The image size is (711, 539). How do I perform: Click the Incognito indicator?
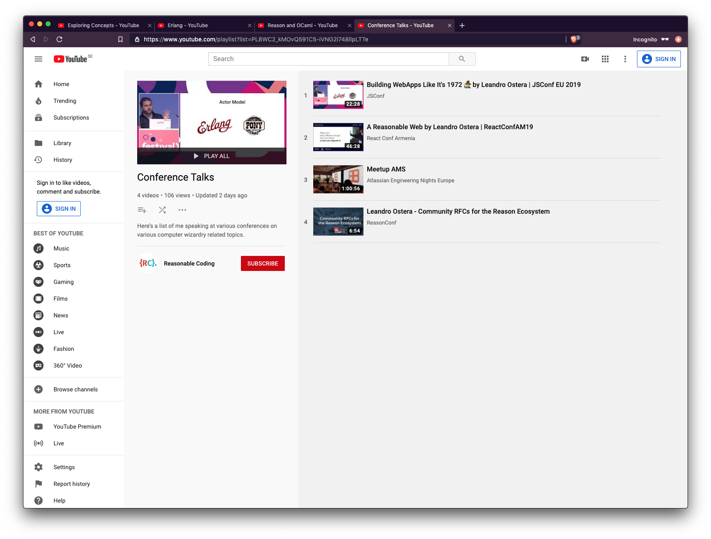pyautogui.click(x=651, y=39)
